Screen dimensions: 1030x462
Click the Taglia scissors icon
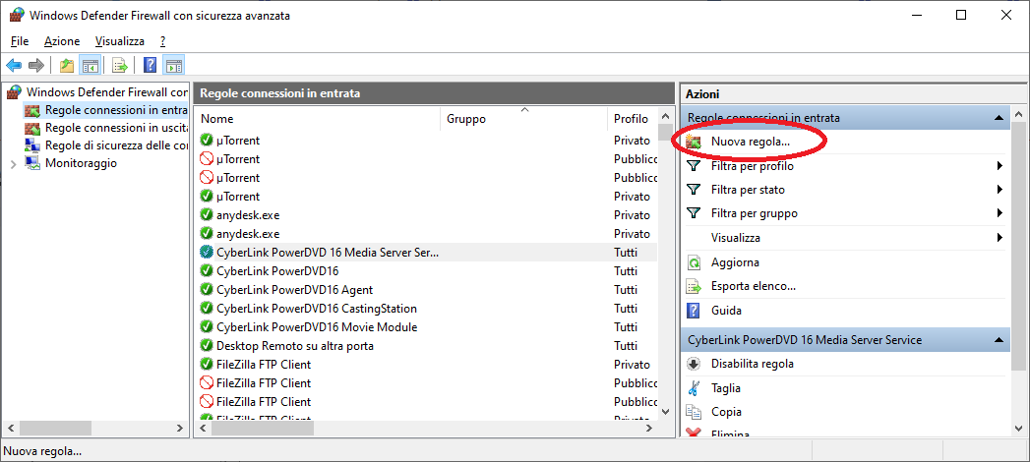pos(694,388)
